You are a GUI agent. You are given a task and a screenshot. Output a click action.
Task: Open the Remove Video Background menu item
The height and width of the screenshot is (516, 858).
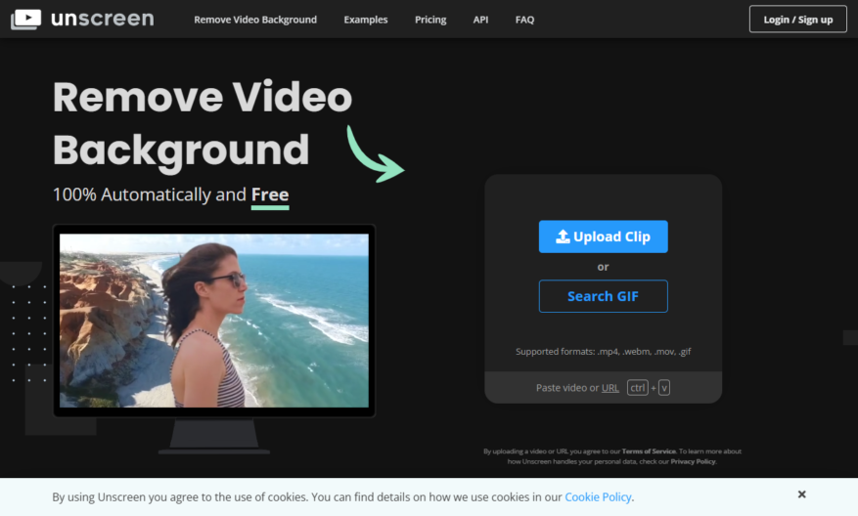click(x=255, y=20)
